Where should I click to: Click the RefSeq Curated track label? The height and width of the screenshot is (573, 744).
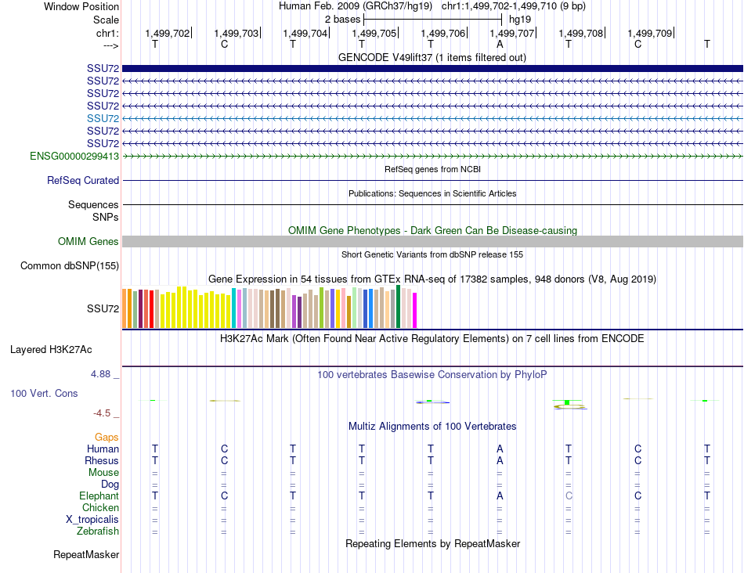pos(82,180)
